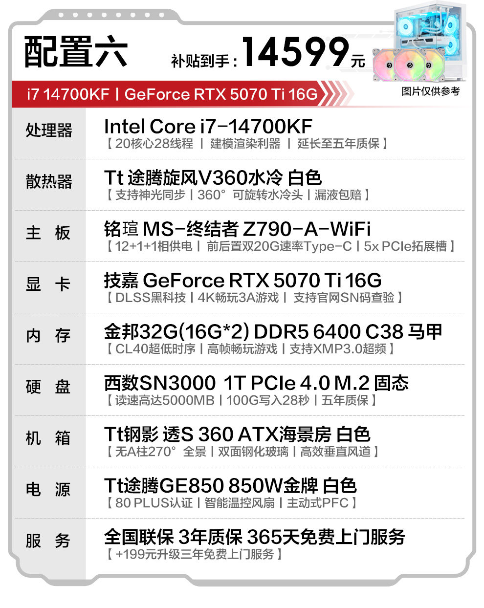Click the 14599 price figure
This screenshot has height=608, width=484.
pos(295,51)
